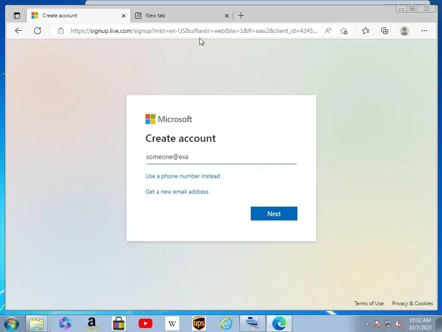The height and width of the screenshot is (332, 442).
Task: Open Action Center flag tray icon
Action: (378, 324)
